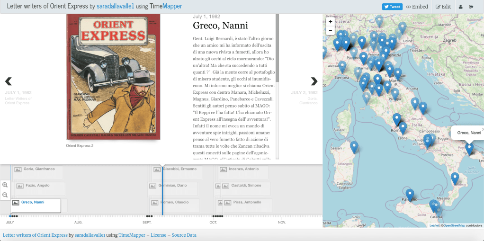Viewport: 484px width, 241px height.
Task: Click the Edit button in header
Action: point(443,7)
